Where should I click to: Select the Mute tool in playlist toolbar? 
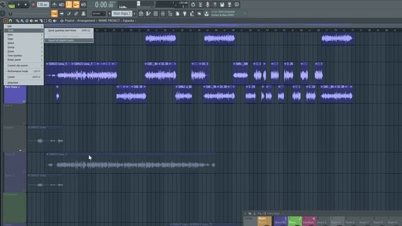[31, 21]
